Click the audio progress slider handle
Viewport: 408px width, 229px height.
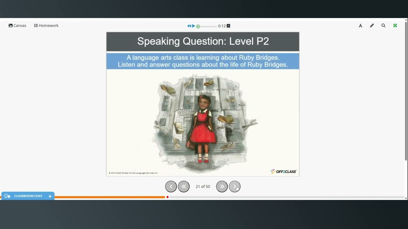click(x=198, y=26)
